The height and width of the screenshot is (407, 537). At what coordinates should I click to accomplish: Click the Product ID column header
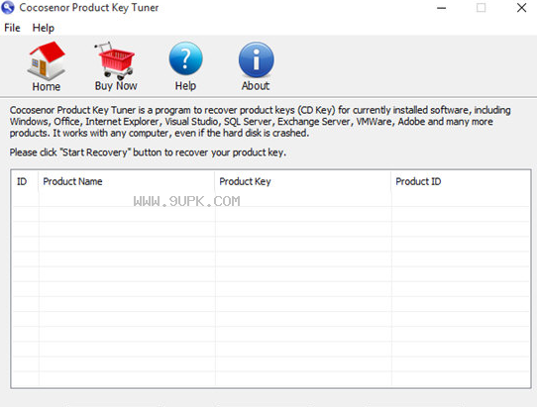(461, 181)
